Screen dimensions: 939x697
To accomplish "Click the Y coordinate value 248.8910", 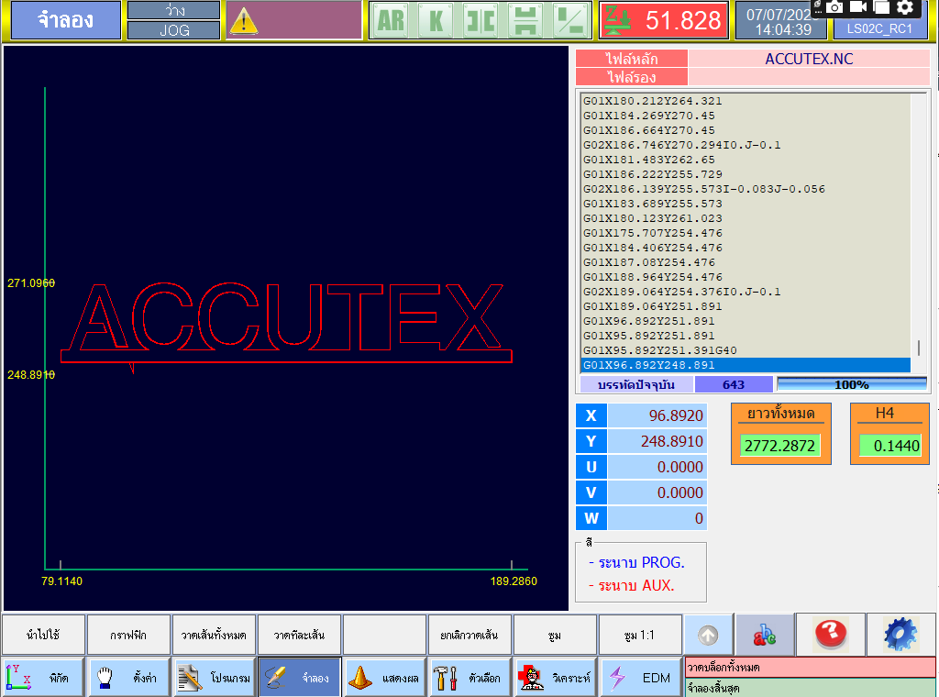I will tap(657, 441).
